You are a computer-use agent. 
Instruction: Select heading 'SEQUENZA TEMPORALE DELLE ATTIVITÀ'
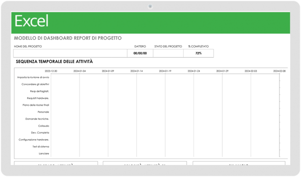[54, 61]
